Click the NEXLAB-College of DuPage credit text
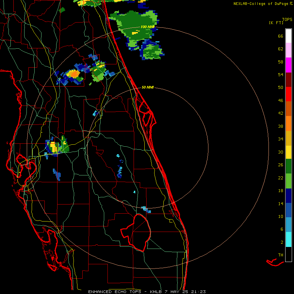Screen dimensions: 294x294 click(263, 4)
